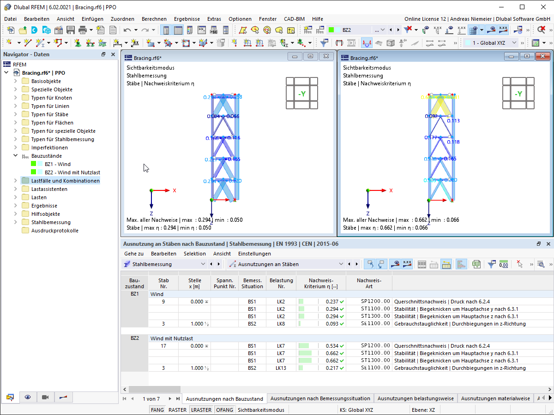554x415 pixels.
Task: Click the Undo arrow icon
Action: 127,30
